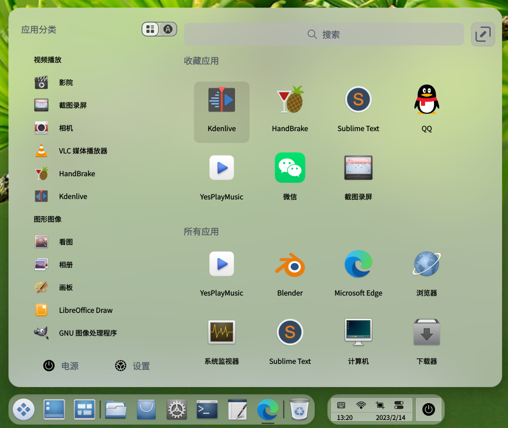Click the 搜索 search field
The width and height of the screenshot is (508, 428).
click(x=324, y=34)
